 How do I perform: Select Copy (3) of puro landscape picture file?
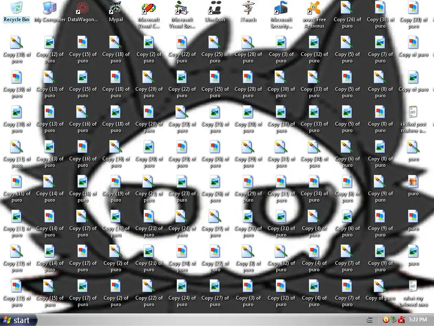(281, 50)
